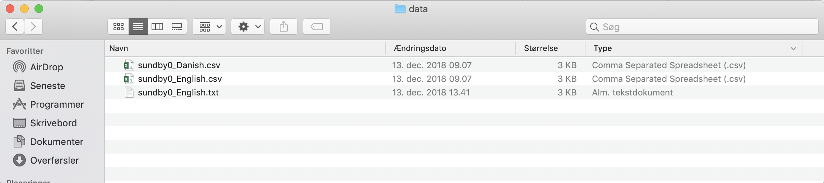Switch to gallery view mode
The height and width of the screenshot is (183, 824).
(x=177, y=27)
